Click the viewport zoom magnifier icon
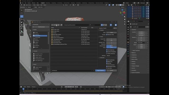This screenshot has height=95, width=169. (125, 17)
